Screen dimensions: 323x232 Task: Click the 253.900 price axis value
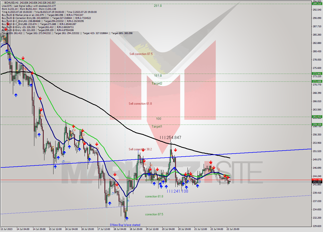click(317, 143)
